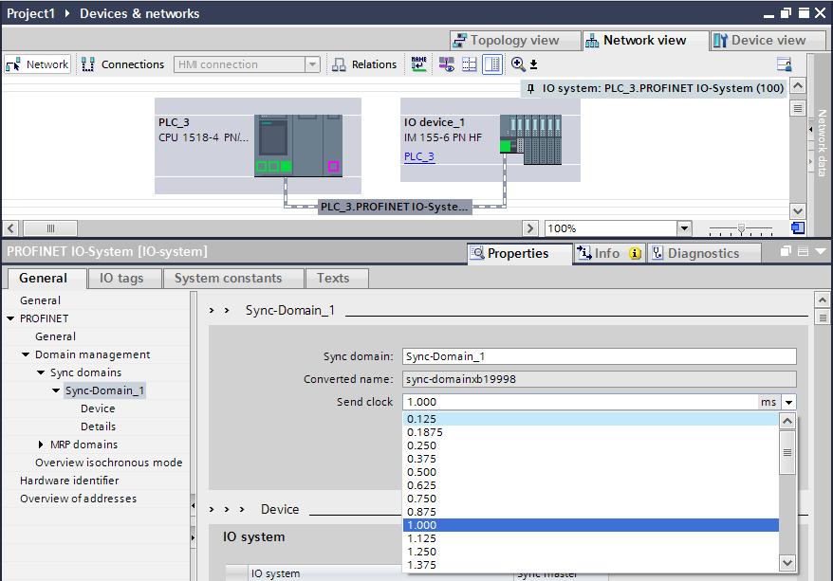Collapse the properties navigation pane with left arrow

click(193, 506)
